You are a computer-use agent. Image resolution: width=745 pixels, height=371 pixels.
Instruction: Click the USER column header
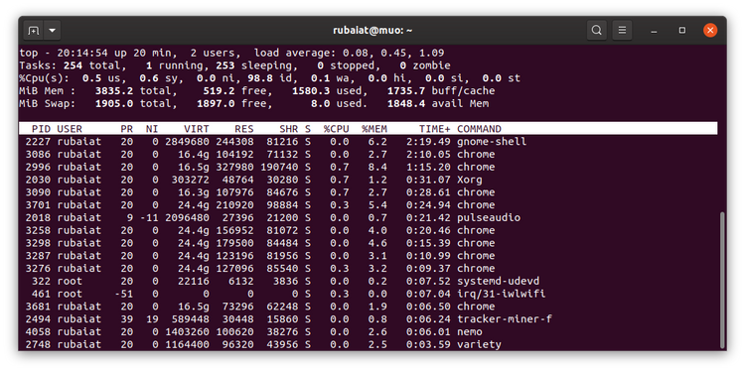tap(70, 129)
